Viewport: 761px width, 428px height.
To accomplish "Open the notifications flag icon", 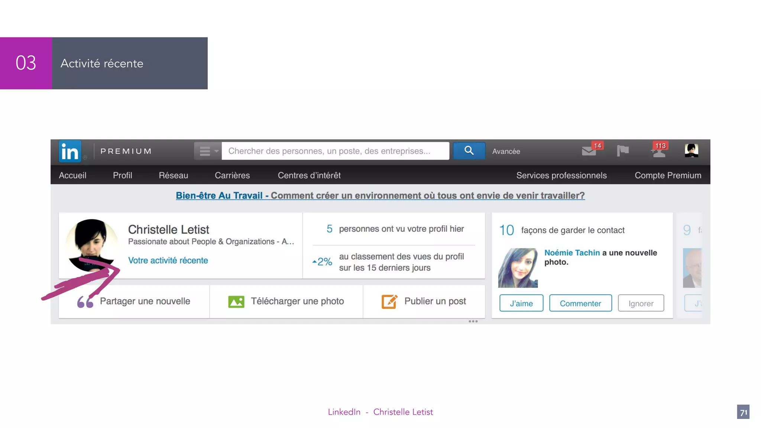I will tap(623, 151).
